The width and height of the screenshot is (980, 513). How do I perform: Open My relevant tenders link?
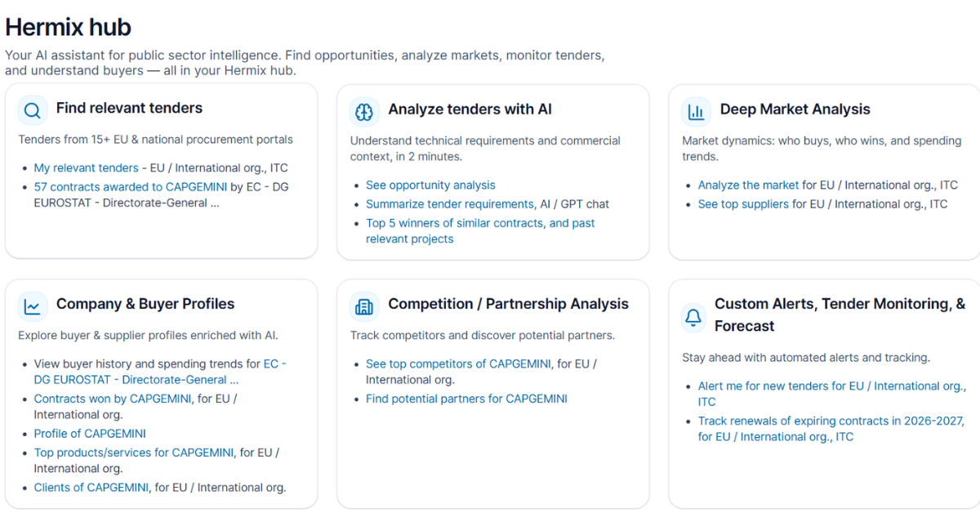(87, 168)
